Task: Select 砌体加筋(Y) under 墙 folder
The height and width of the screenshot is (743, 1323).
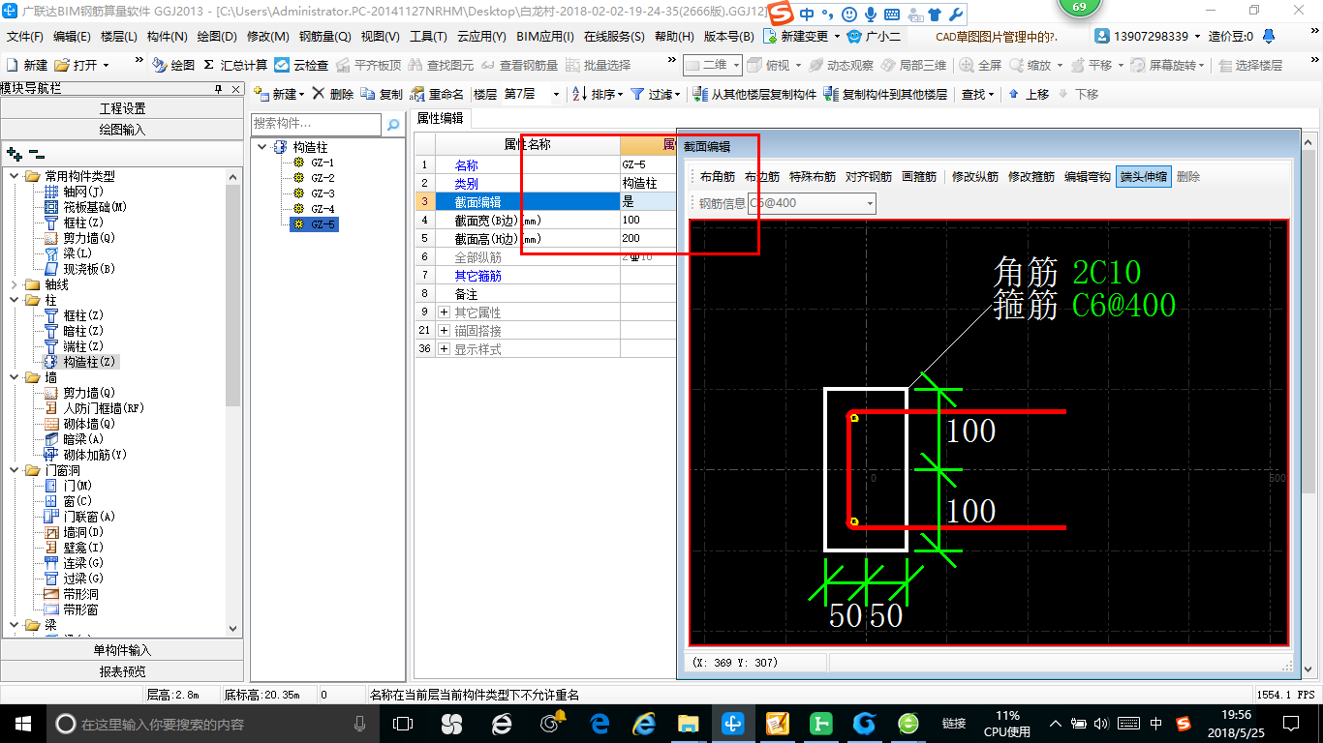Action: point(86,455)
